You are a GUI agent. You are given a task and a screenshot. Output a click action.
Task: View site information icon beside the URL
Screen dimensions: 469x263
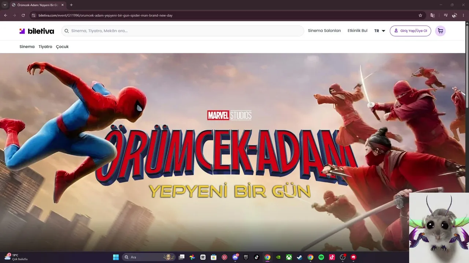[x=33, y=15]
